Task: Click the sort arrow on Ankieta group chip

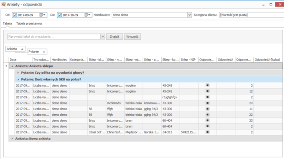Action: tap(22, 49)
